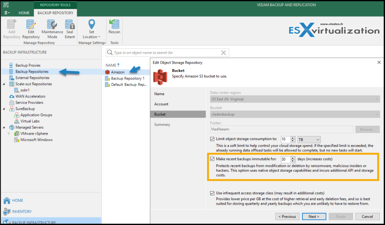Go to the Bucket wizard step
Viewport: 385px width, 225px height.
click(x=178, y=114)
